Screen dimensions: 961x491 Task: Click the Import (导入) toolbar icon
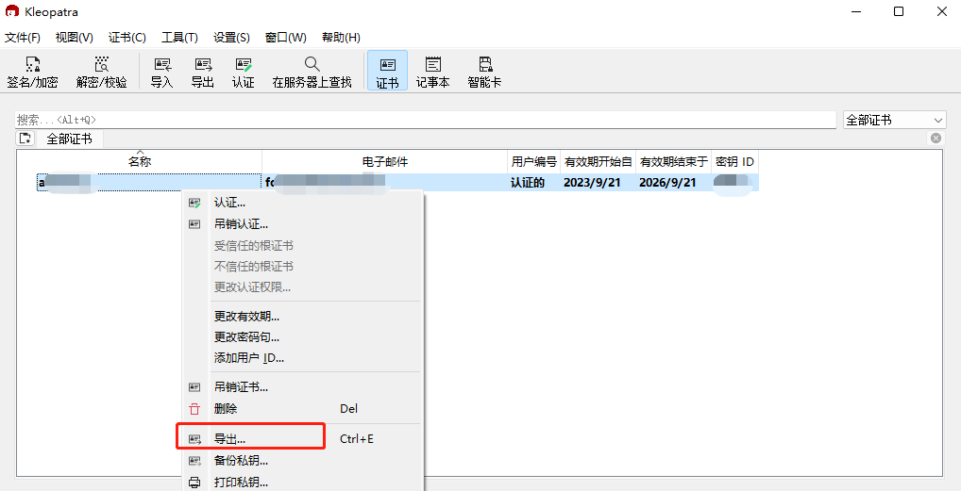pos(161,73)
